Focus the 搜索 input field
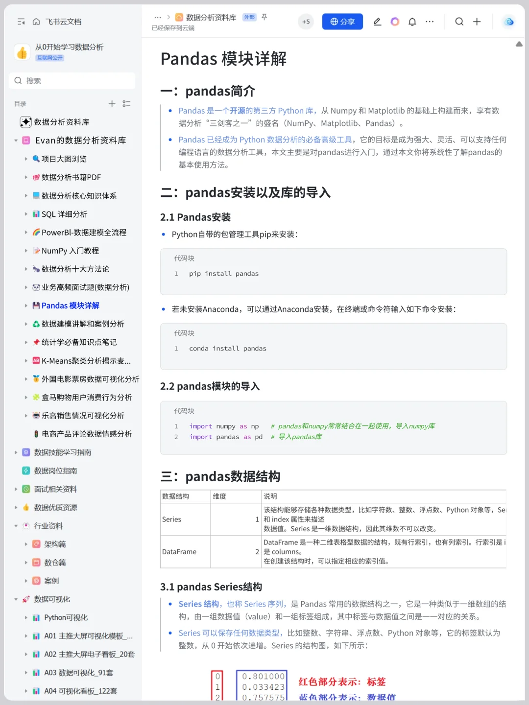This screenshot has width=529, height=705. pyautogui.click(x=72, y=81)
